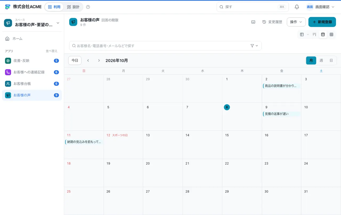Open the help question mark icon
341x215 pixels.
[88, 7]
